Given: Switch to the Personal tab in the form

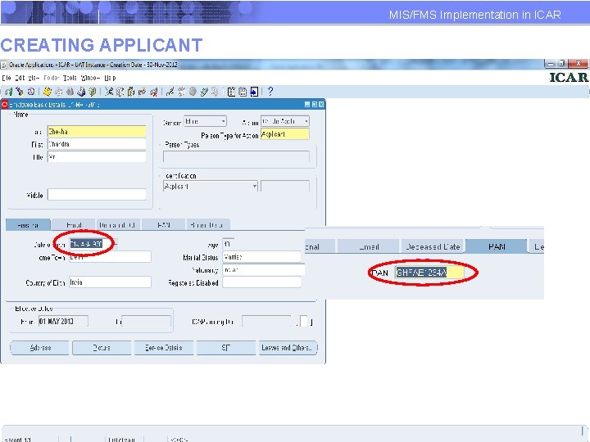Looking at the screenshot, I should [x=28, y=225].
